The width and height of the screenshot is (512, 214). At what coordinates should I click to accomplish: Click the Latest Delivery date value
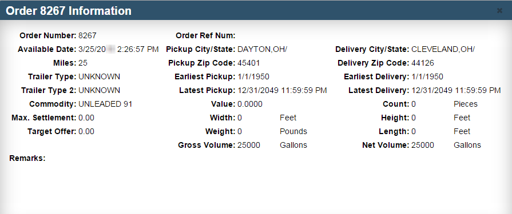pos(456,90)
